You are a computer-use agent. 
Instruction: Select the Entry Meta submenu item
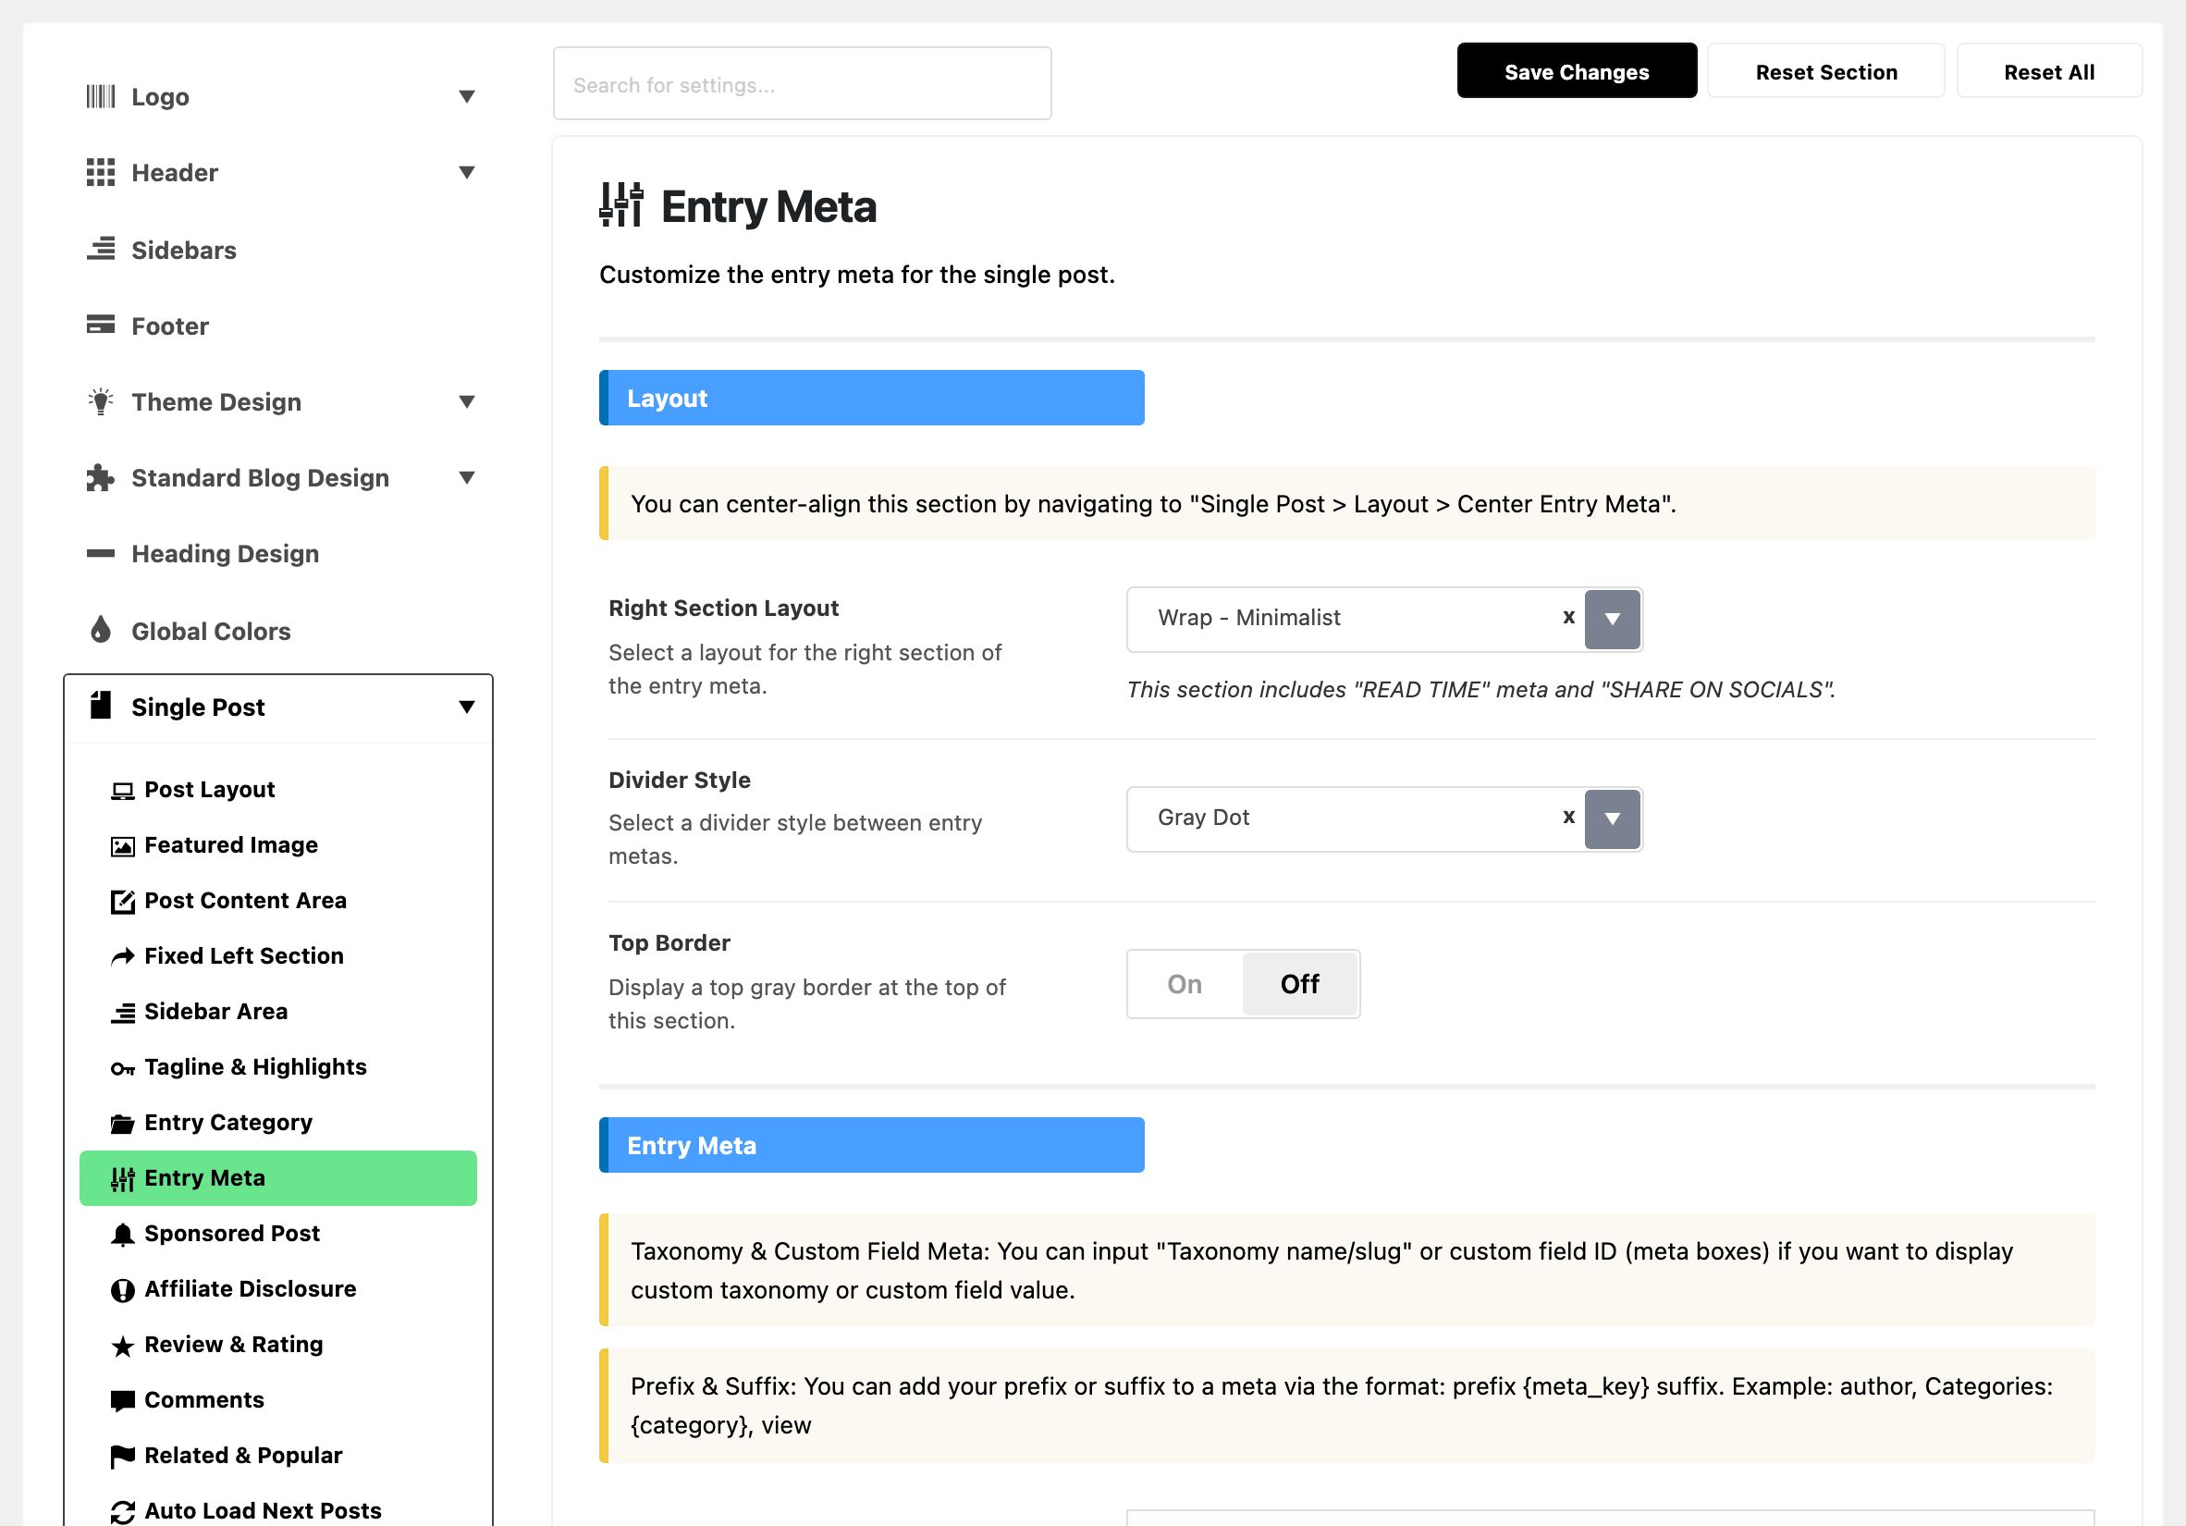click(278, 1178)
